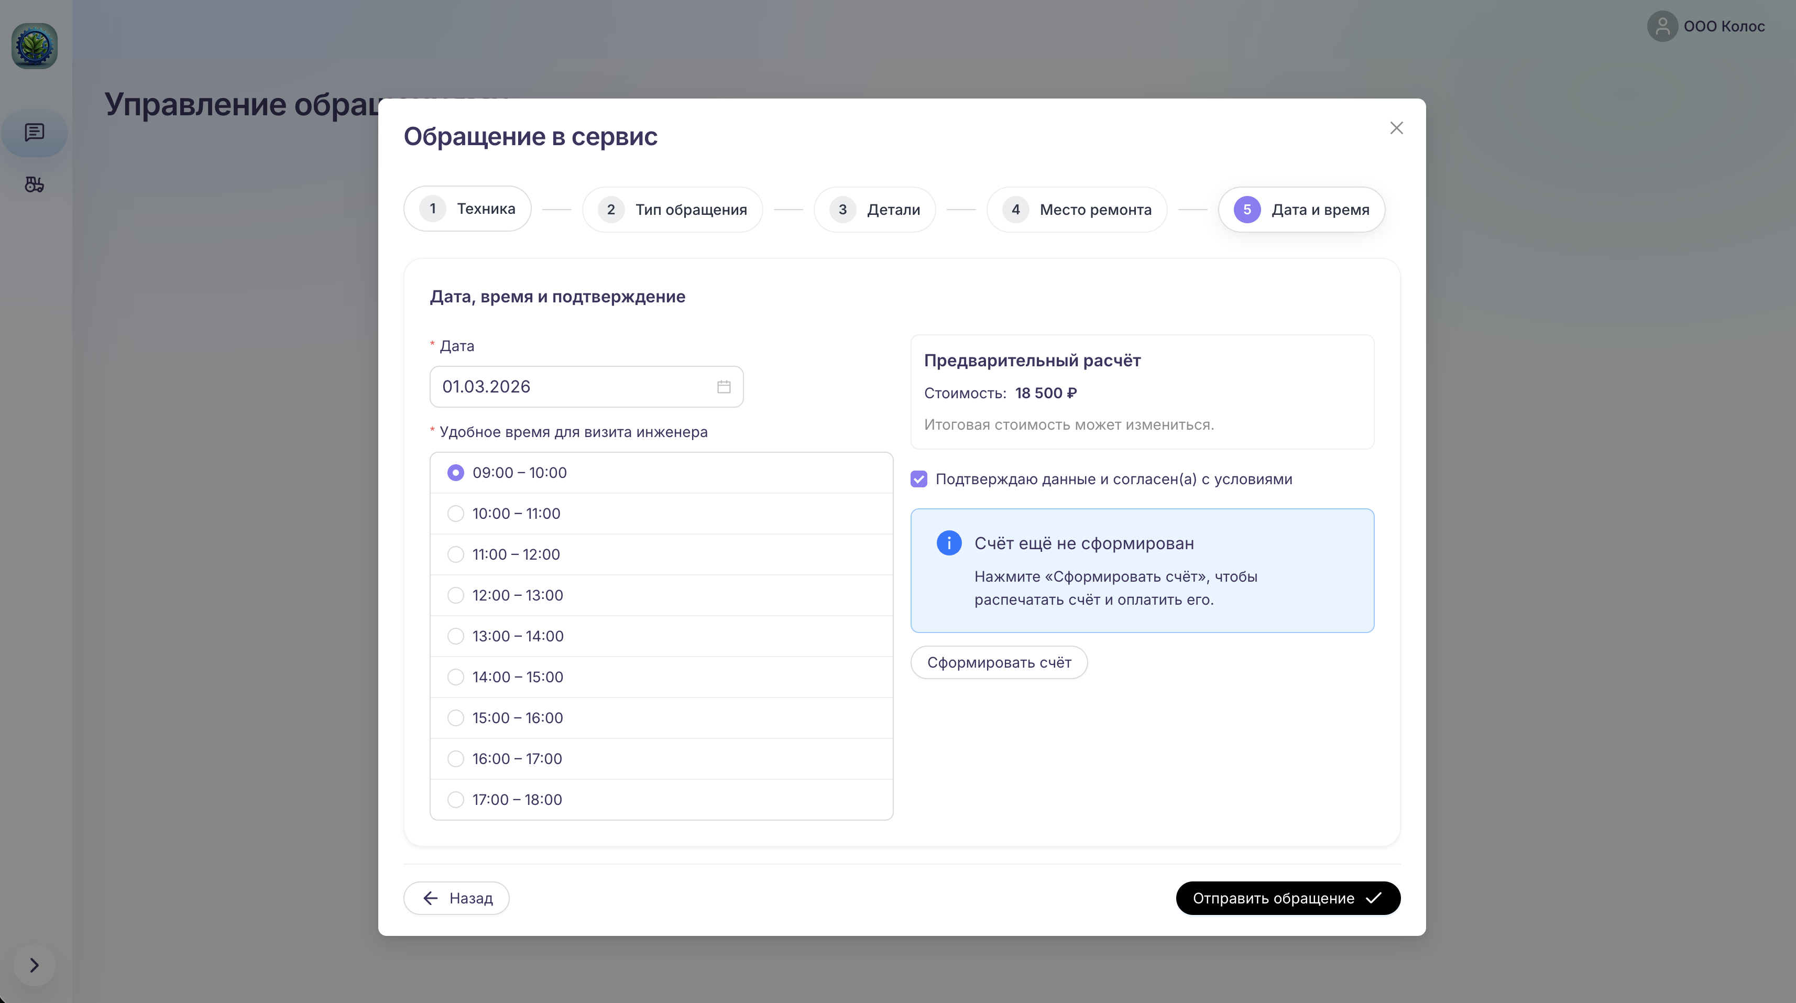Click step 5 circle Дата и время
1796x1003 pixels.
point(1246,210)
